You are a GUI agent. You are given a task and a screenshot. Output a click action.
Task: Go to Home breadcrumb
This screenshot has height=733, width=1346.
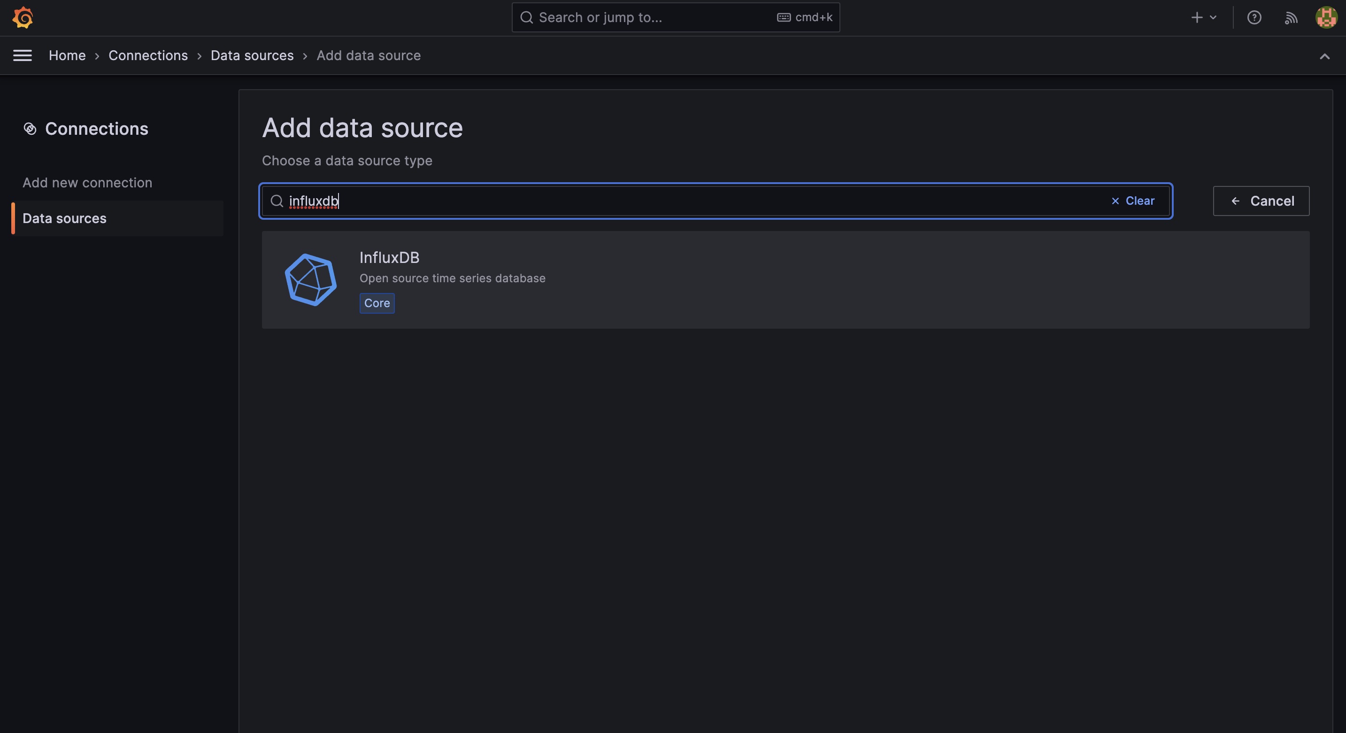point(67,55)
